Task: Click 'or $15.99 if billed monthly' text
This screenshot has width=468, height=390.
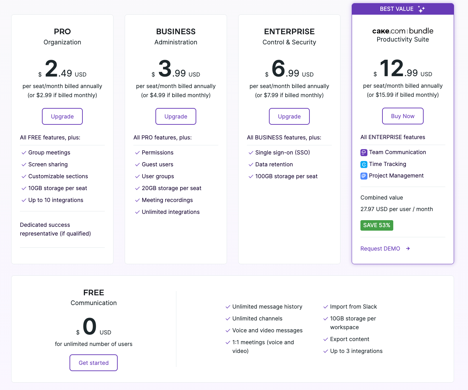Action: [x=403, y=95]
